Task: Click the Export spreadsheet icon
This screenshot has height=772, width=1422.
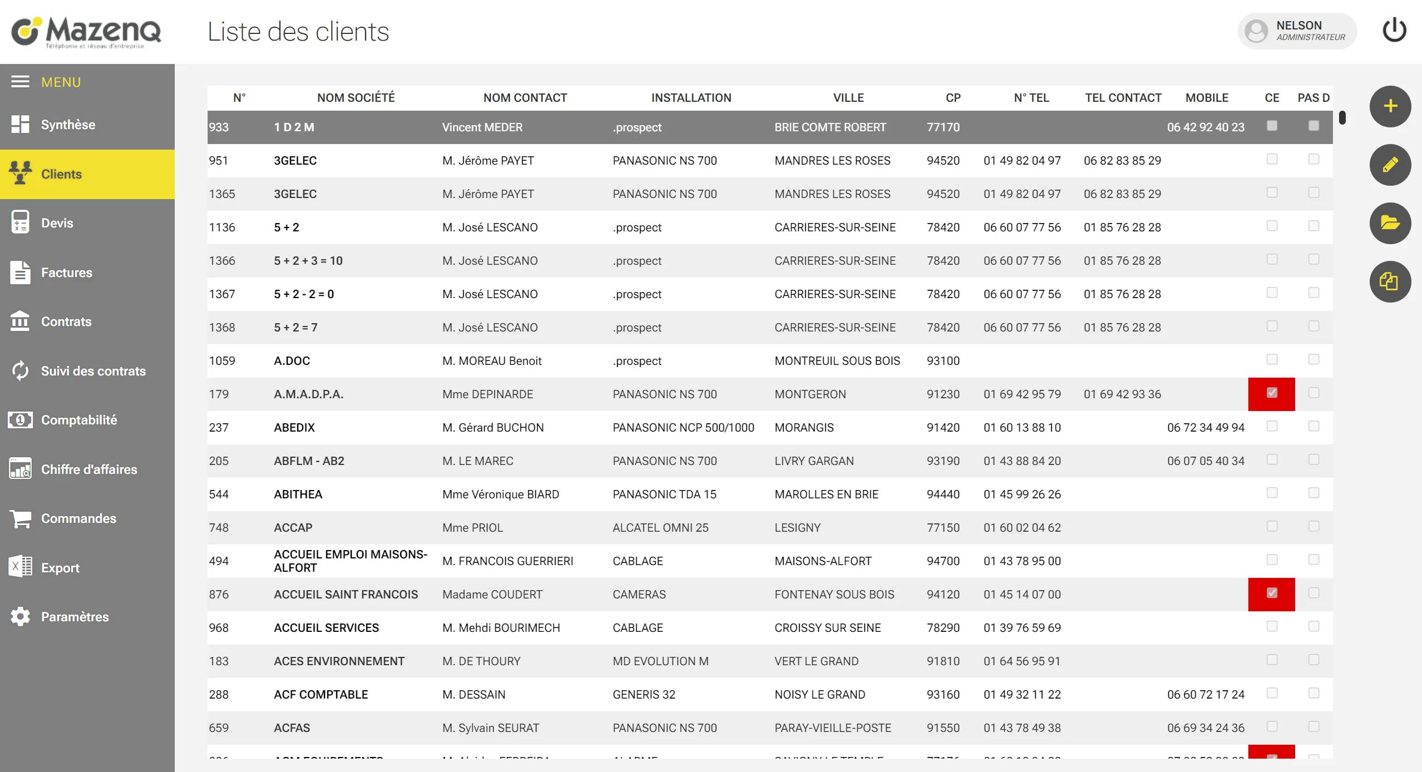Action: [21, 567]
